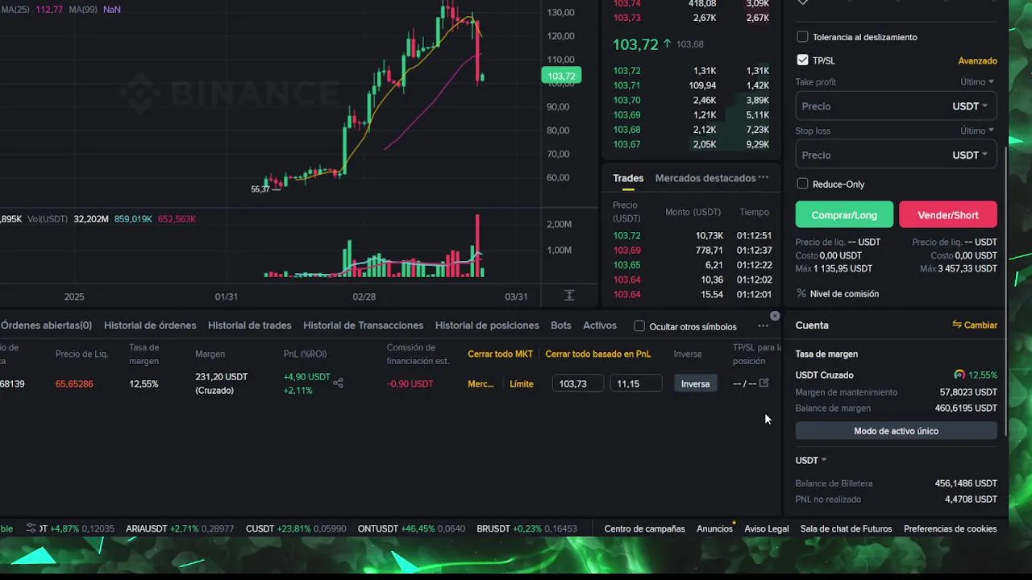1032x580 pixels.
Task: Click Cerrar todo basado en PnL
Action: point(598,354)
